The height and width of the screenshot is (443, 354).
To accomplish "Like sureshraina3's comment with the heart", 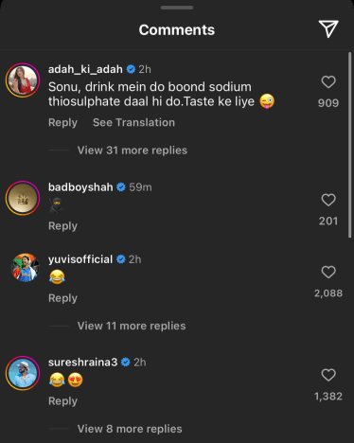I will pos(328,375).
